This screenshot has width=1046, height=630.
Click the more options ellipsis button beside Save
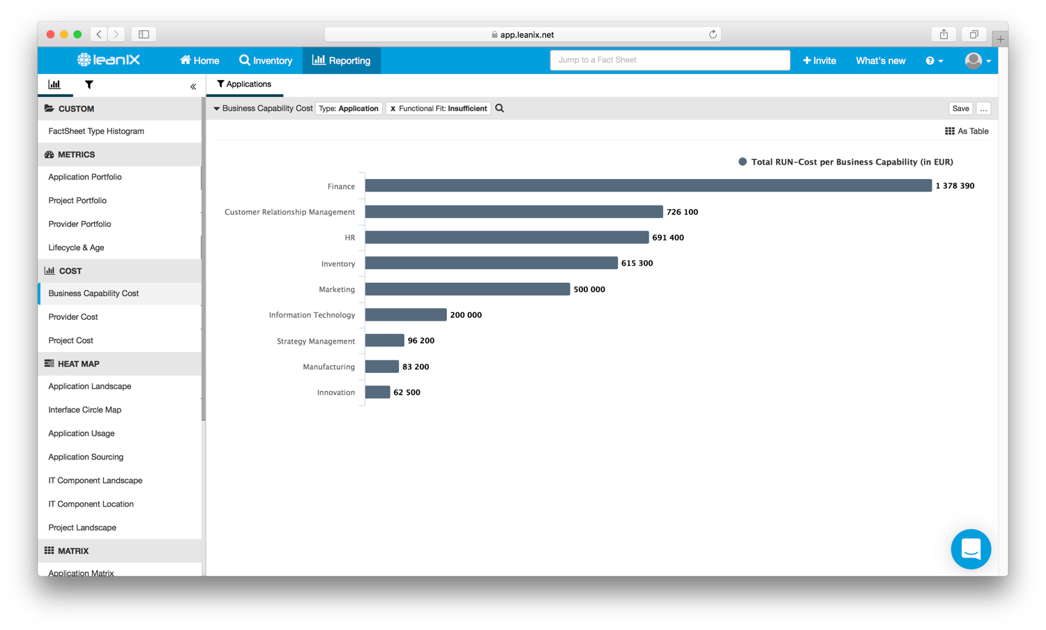[x=983, y=108]
